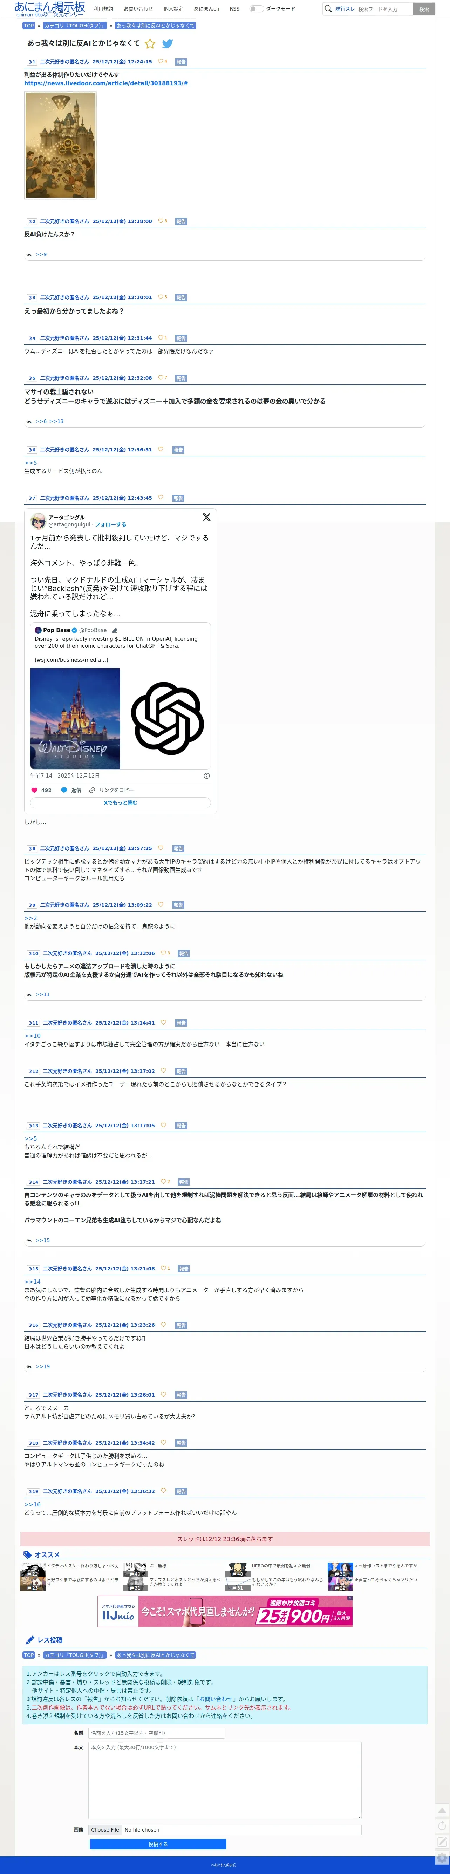Click the 投稿する submit button

pyautogui.click(x=158, y=1844)
